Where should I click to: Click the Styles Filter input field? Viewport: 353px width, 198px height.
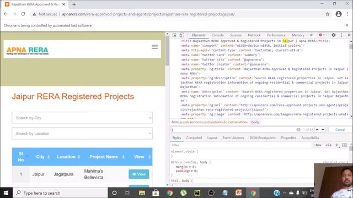(241, 145)
